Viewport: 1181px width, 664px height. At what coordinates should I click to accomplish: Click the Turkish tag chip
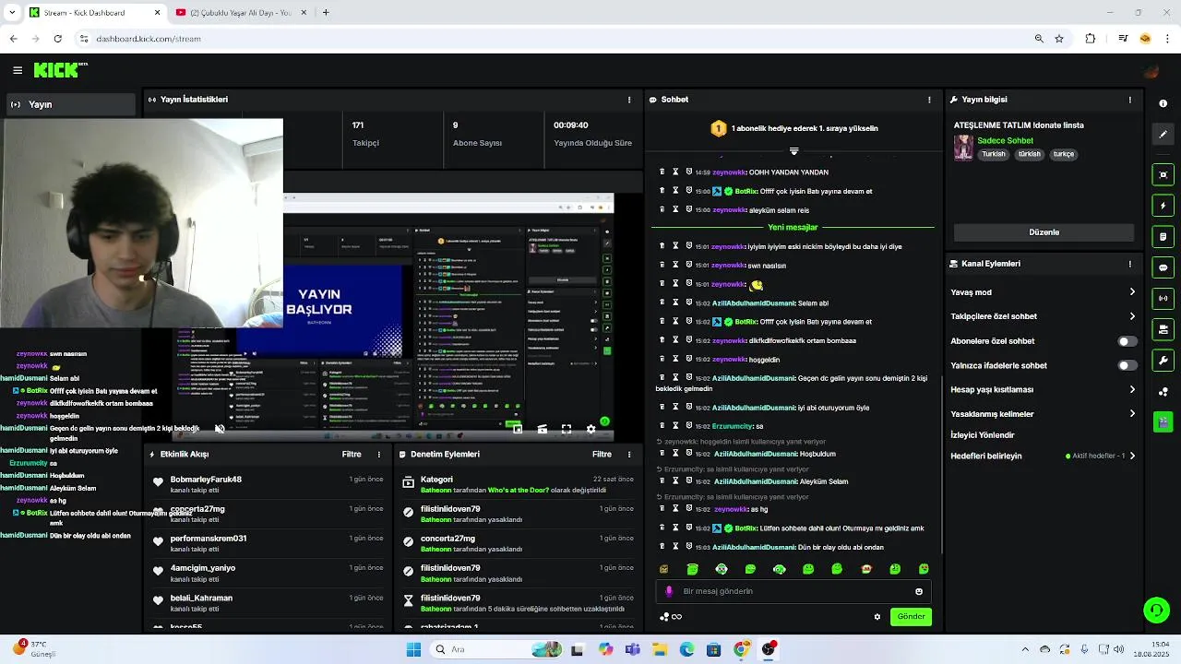(994, 155)
